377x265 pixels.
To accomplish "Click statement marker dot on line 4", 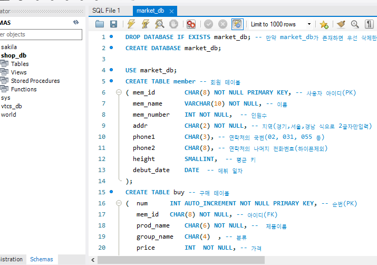I will 111,70.
